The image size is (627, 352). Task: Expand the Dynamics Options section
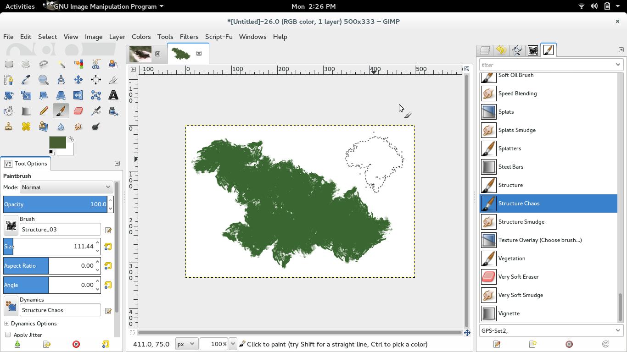[6, 324]
